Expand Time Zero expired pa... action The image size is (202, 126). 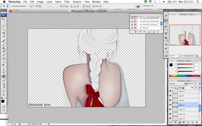coord(141,25)
